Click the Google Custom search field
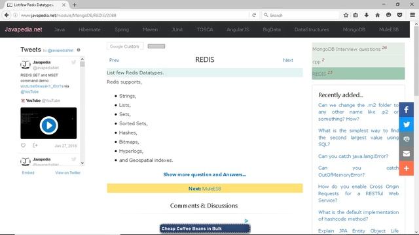Viewport: 419px width, 235px height. tap(125, 46)
